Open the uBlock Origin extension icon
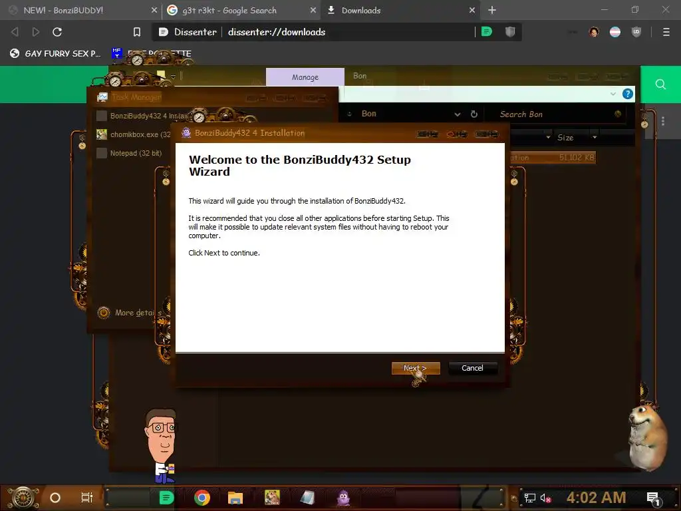This screenshot has width=681, height=511. pos(636,32)
